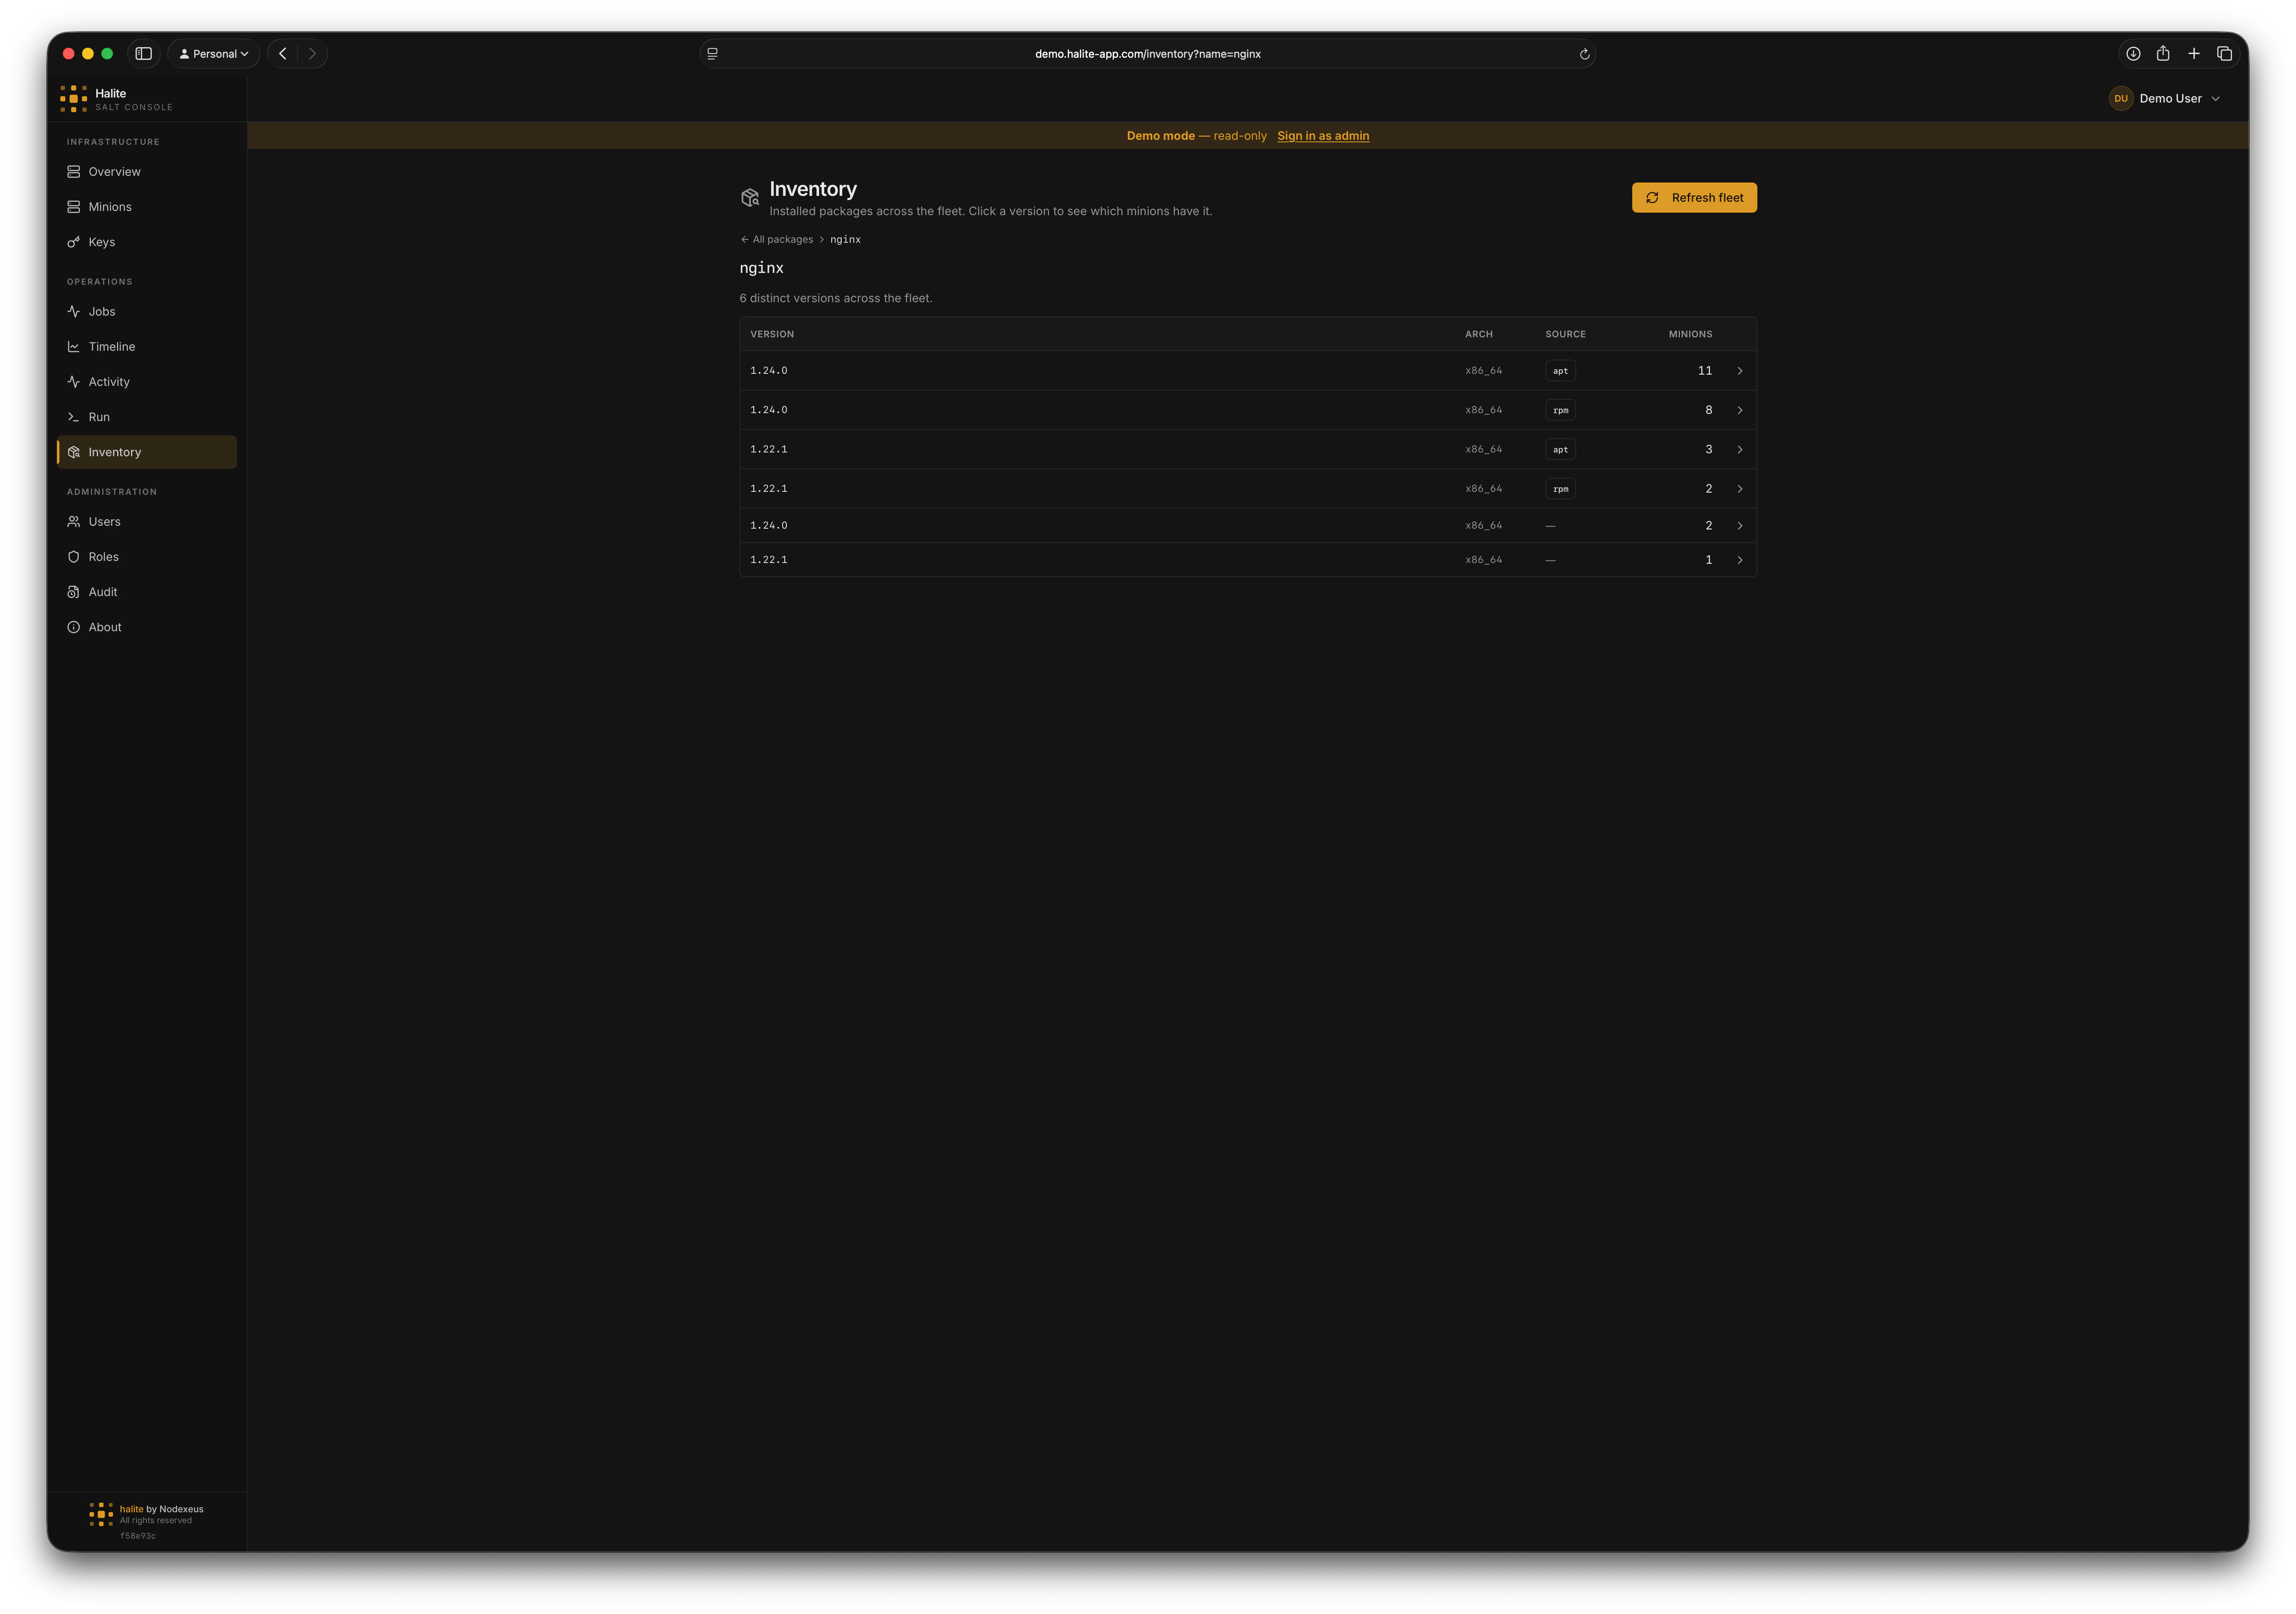Reload the page using browser refresh icon

1584,54
